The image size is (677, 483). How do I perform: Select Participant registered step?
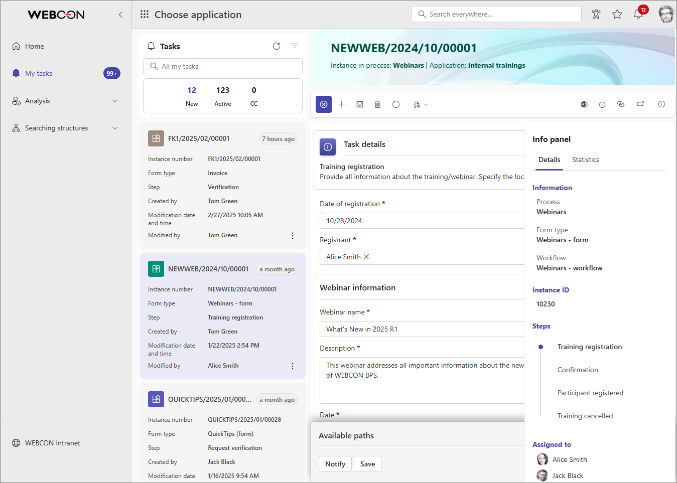[x=590, y=393]
